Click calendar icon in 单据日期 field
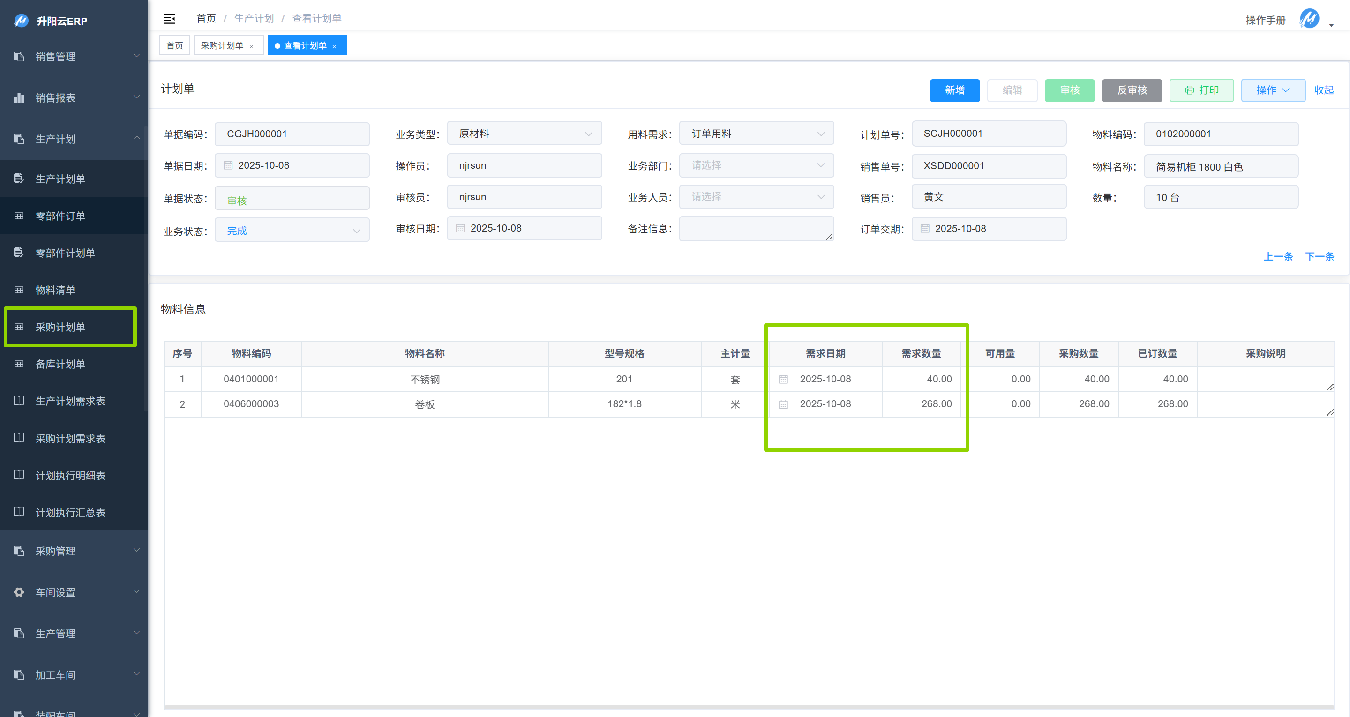This screenshot has height=717, width=1350. coord(228,165)
